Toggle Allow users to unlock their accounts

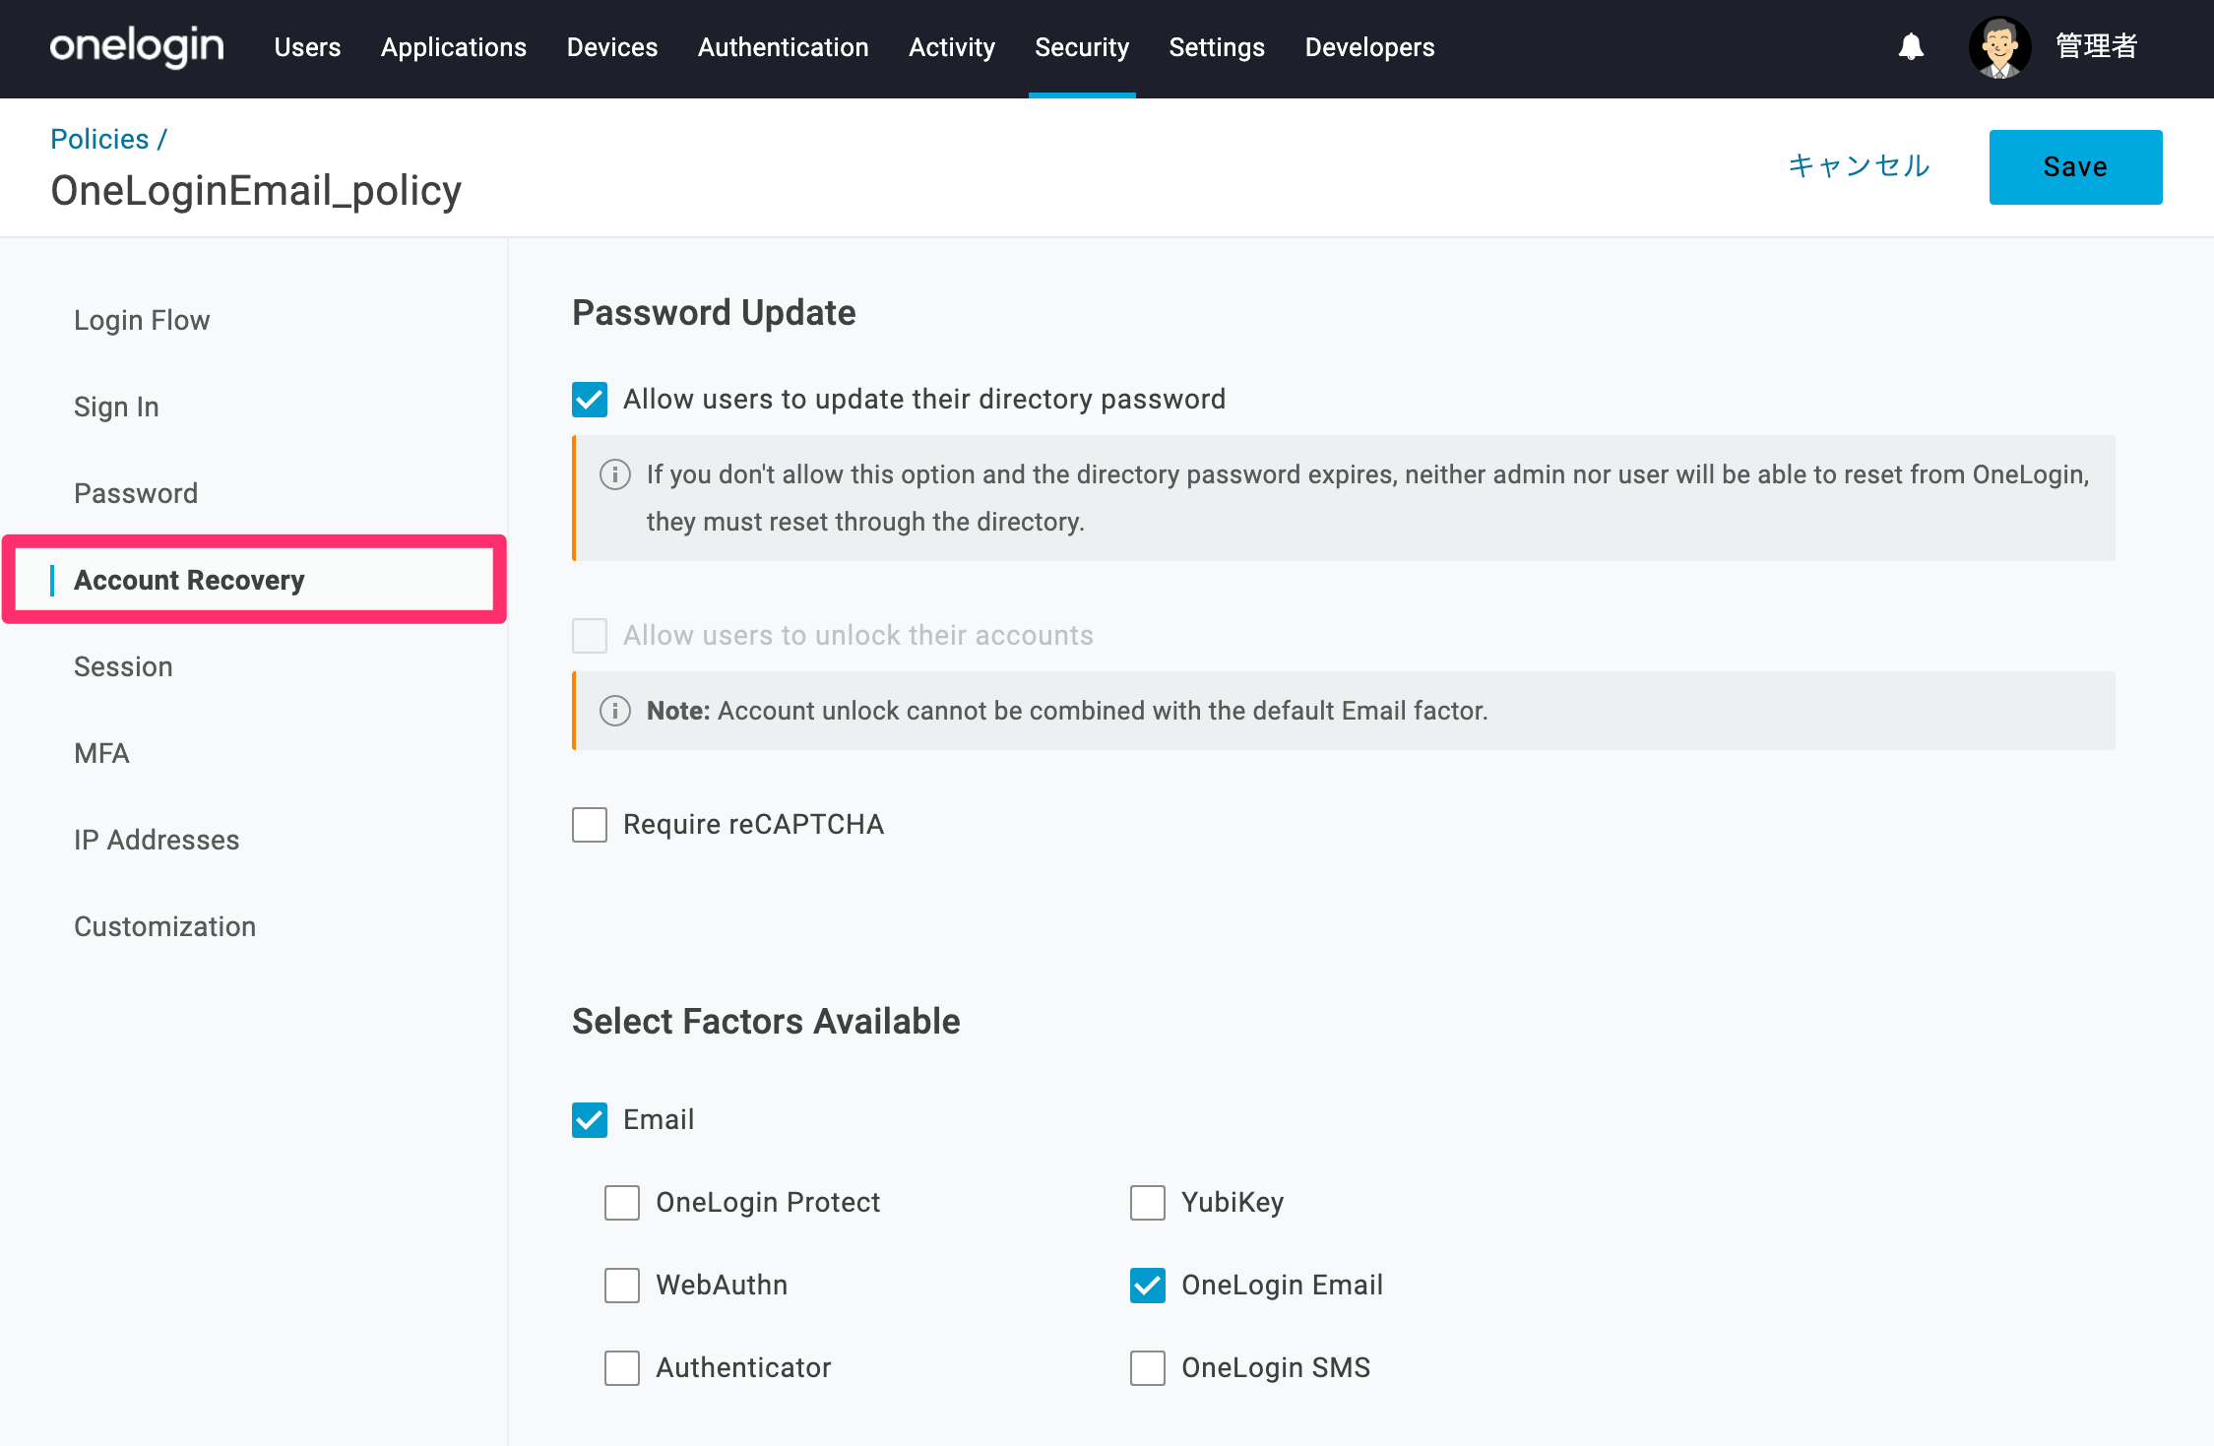pyautogui.click(x=590, y=636)
